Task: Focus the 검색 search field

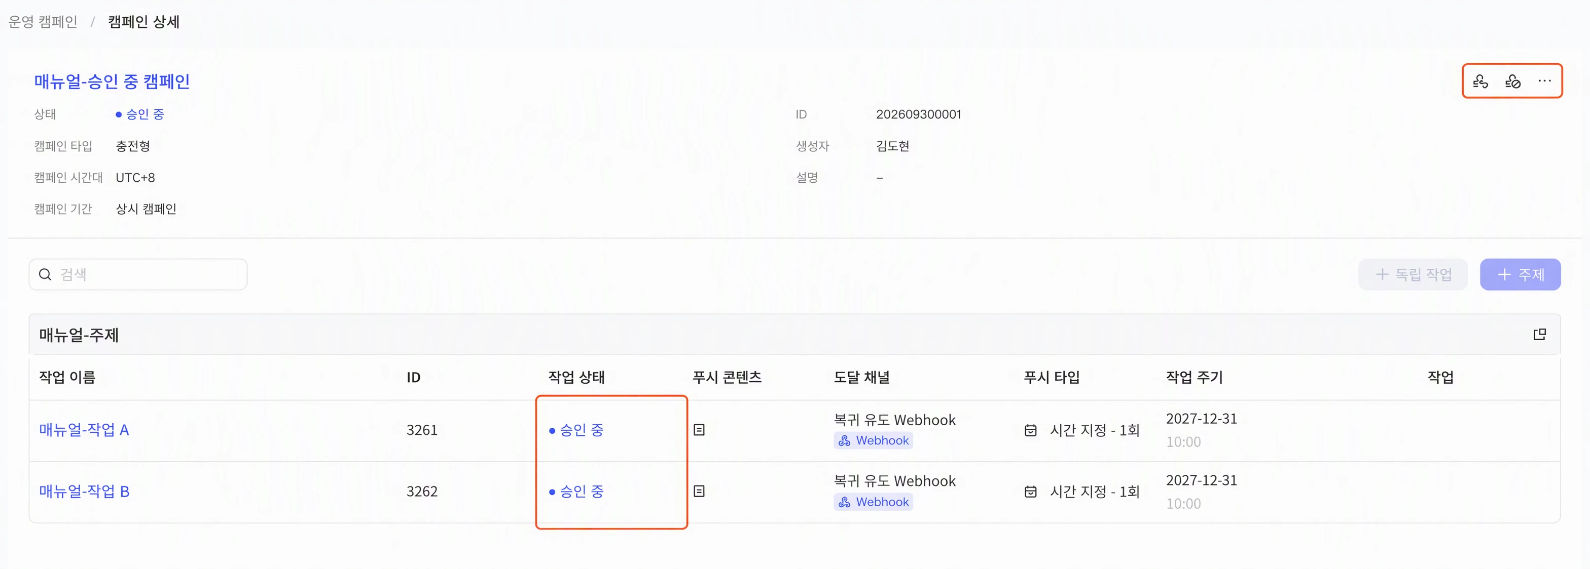Action: pos(138,274)
